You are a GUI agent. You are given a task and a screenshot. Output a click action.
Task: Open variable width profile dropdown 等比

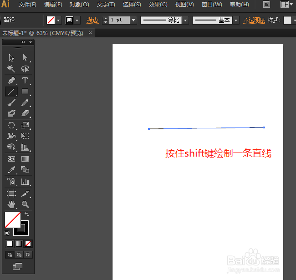pyautogui.click(x=185, y=20)
